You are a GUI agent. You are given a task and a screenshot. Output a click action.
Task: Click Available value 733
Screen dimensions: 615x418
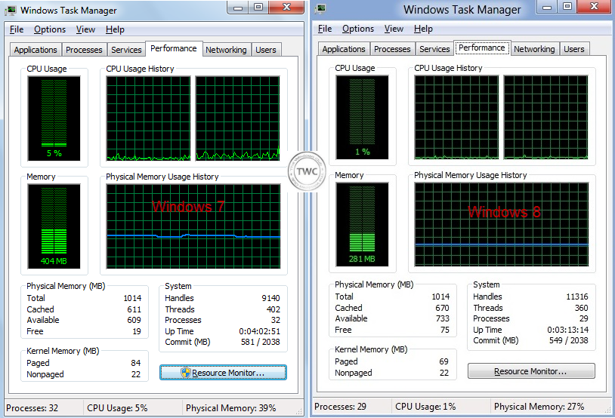(443, 318)
